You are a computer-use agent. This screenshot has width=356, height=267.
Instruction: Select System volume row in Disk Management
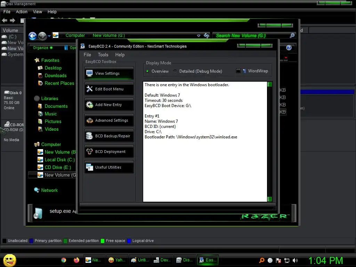(12, 54)
